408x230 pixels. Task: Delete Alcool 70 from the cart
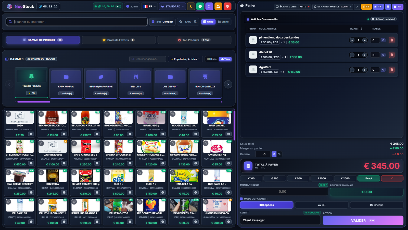392,55
